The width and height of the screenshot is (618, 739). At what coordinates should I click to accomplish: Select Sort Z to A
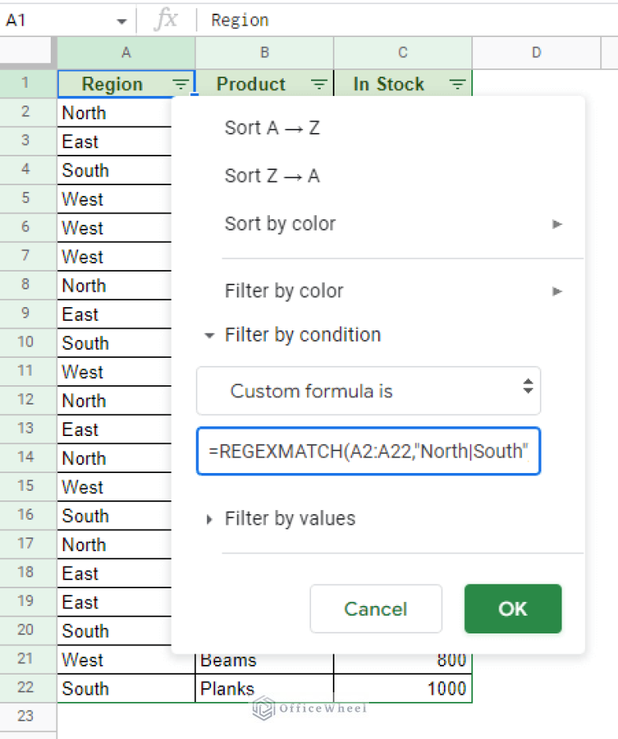coord(272,176)
